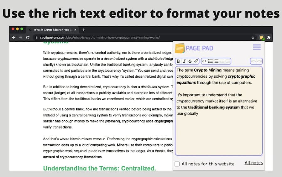Go back in the browser
The image size is (282, 177).
point(14,38)
